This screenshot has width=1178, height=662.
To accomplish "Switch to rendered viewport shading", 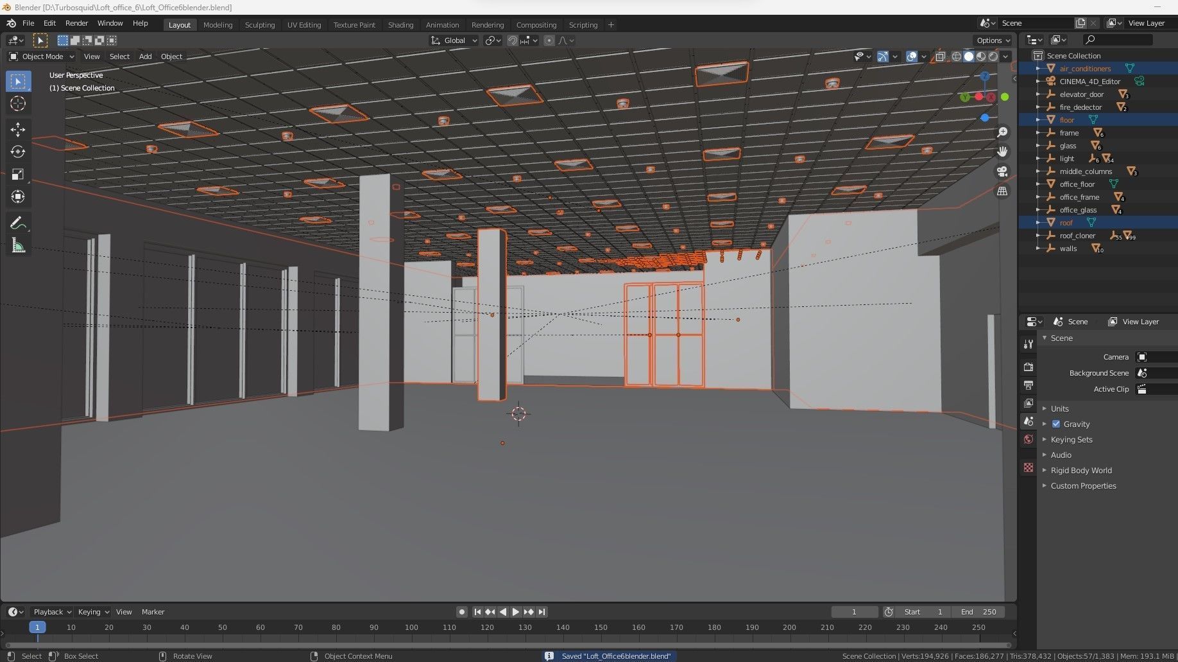I will pyautogui.click(x=993, y=57).
